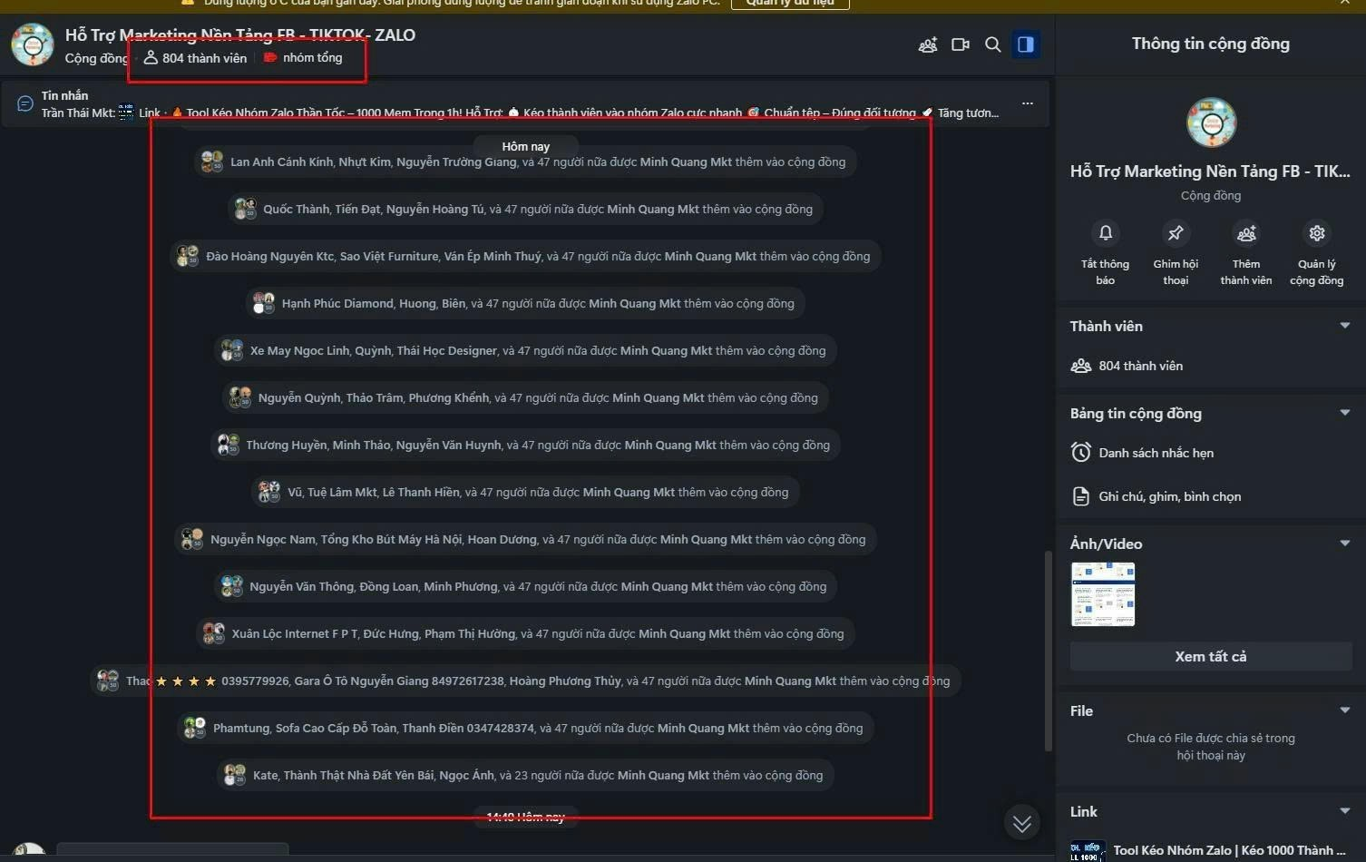The image size is (1366, 862).
Task: Click the Xem tất cả button
Action: (x=1211, y=656)
